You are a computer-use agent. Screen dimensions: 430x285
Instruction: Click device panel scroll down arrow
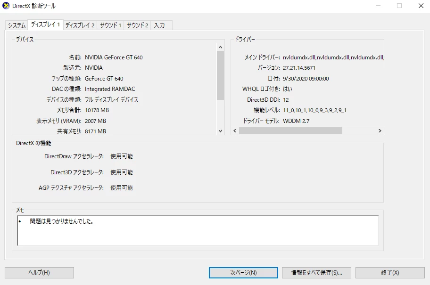[x=220, y=131]
